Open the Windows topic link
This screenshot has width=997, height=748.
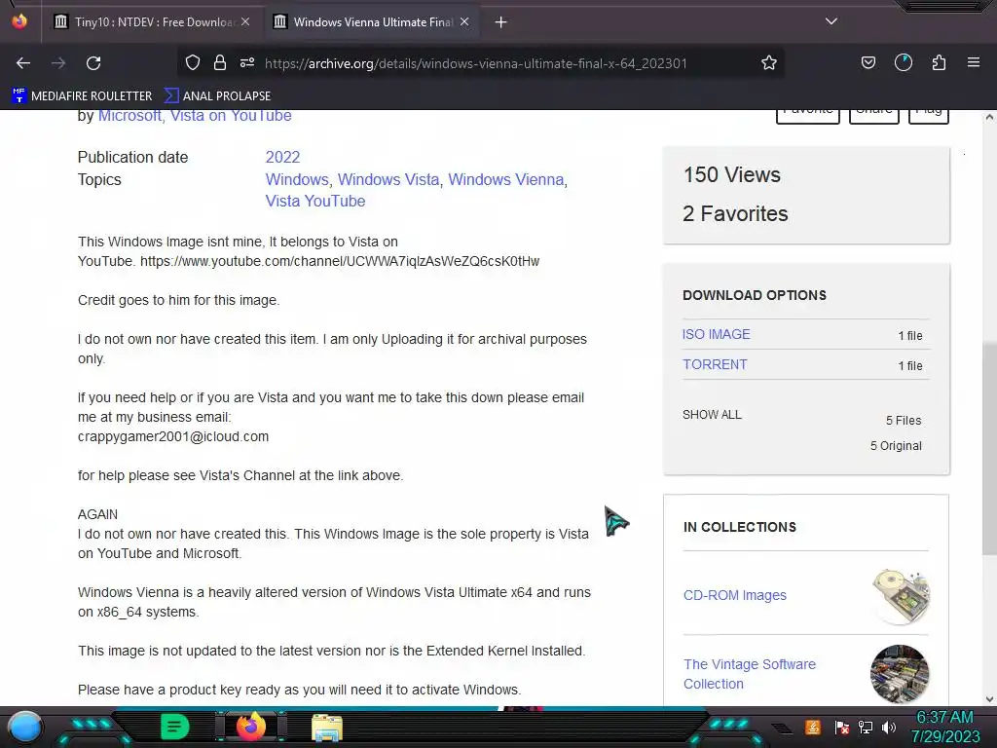[x=297, y=179]
